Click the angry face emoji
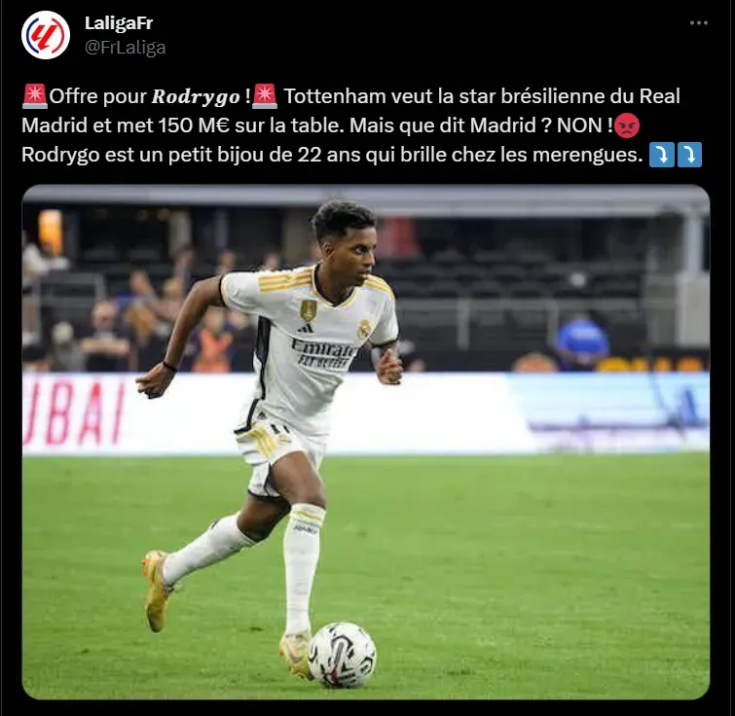Viewport: 735px width, 716px height. (x=627, y=125)
